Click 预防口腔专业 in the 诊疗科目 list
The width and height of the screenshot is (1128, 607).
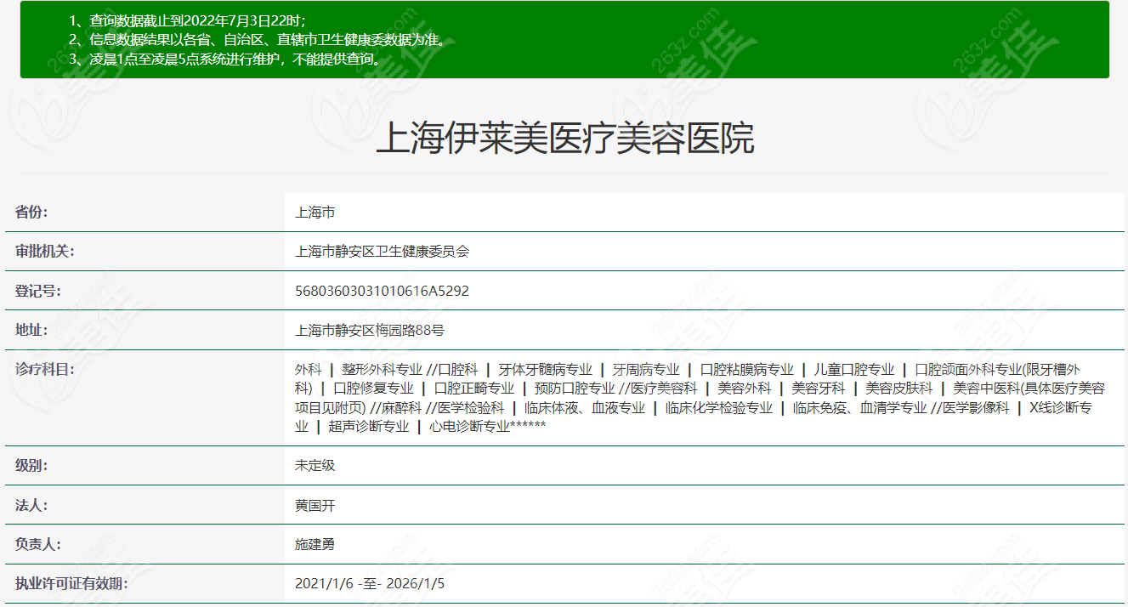click(575, 388)
